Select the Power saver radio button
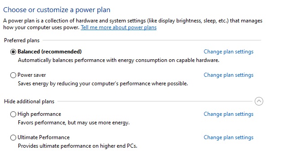The height and width of the screenshot is (167, 300). (x=13, y=75)
